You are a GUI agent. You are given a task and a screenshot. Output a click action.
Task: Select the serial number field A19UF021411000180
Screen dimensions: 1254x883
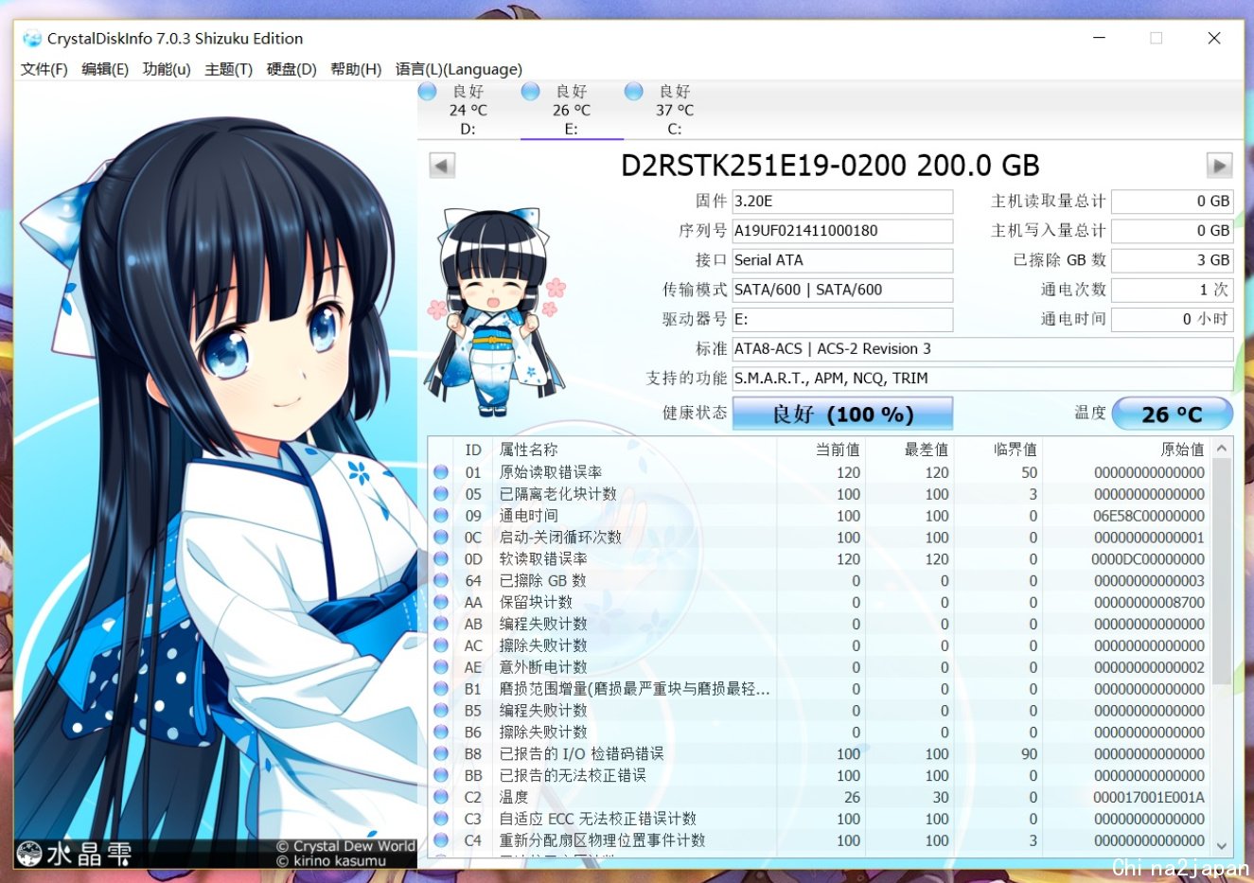[842, 231]
